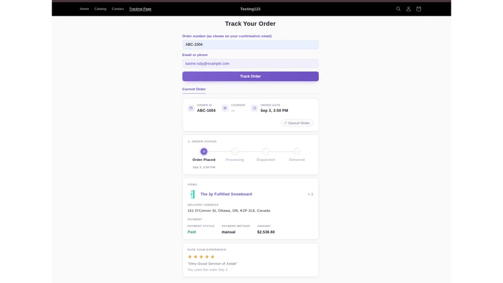Click the first rating star

click(x=190, y=257)
